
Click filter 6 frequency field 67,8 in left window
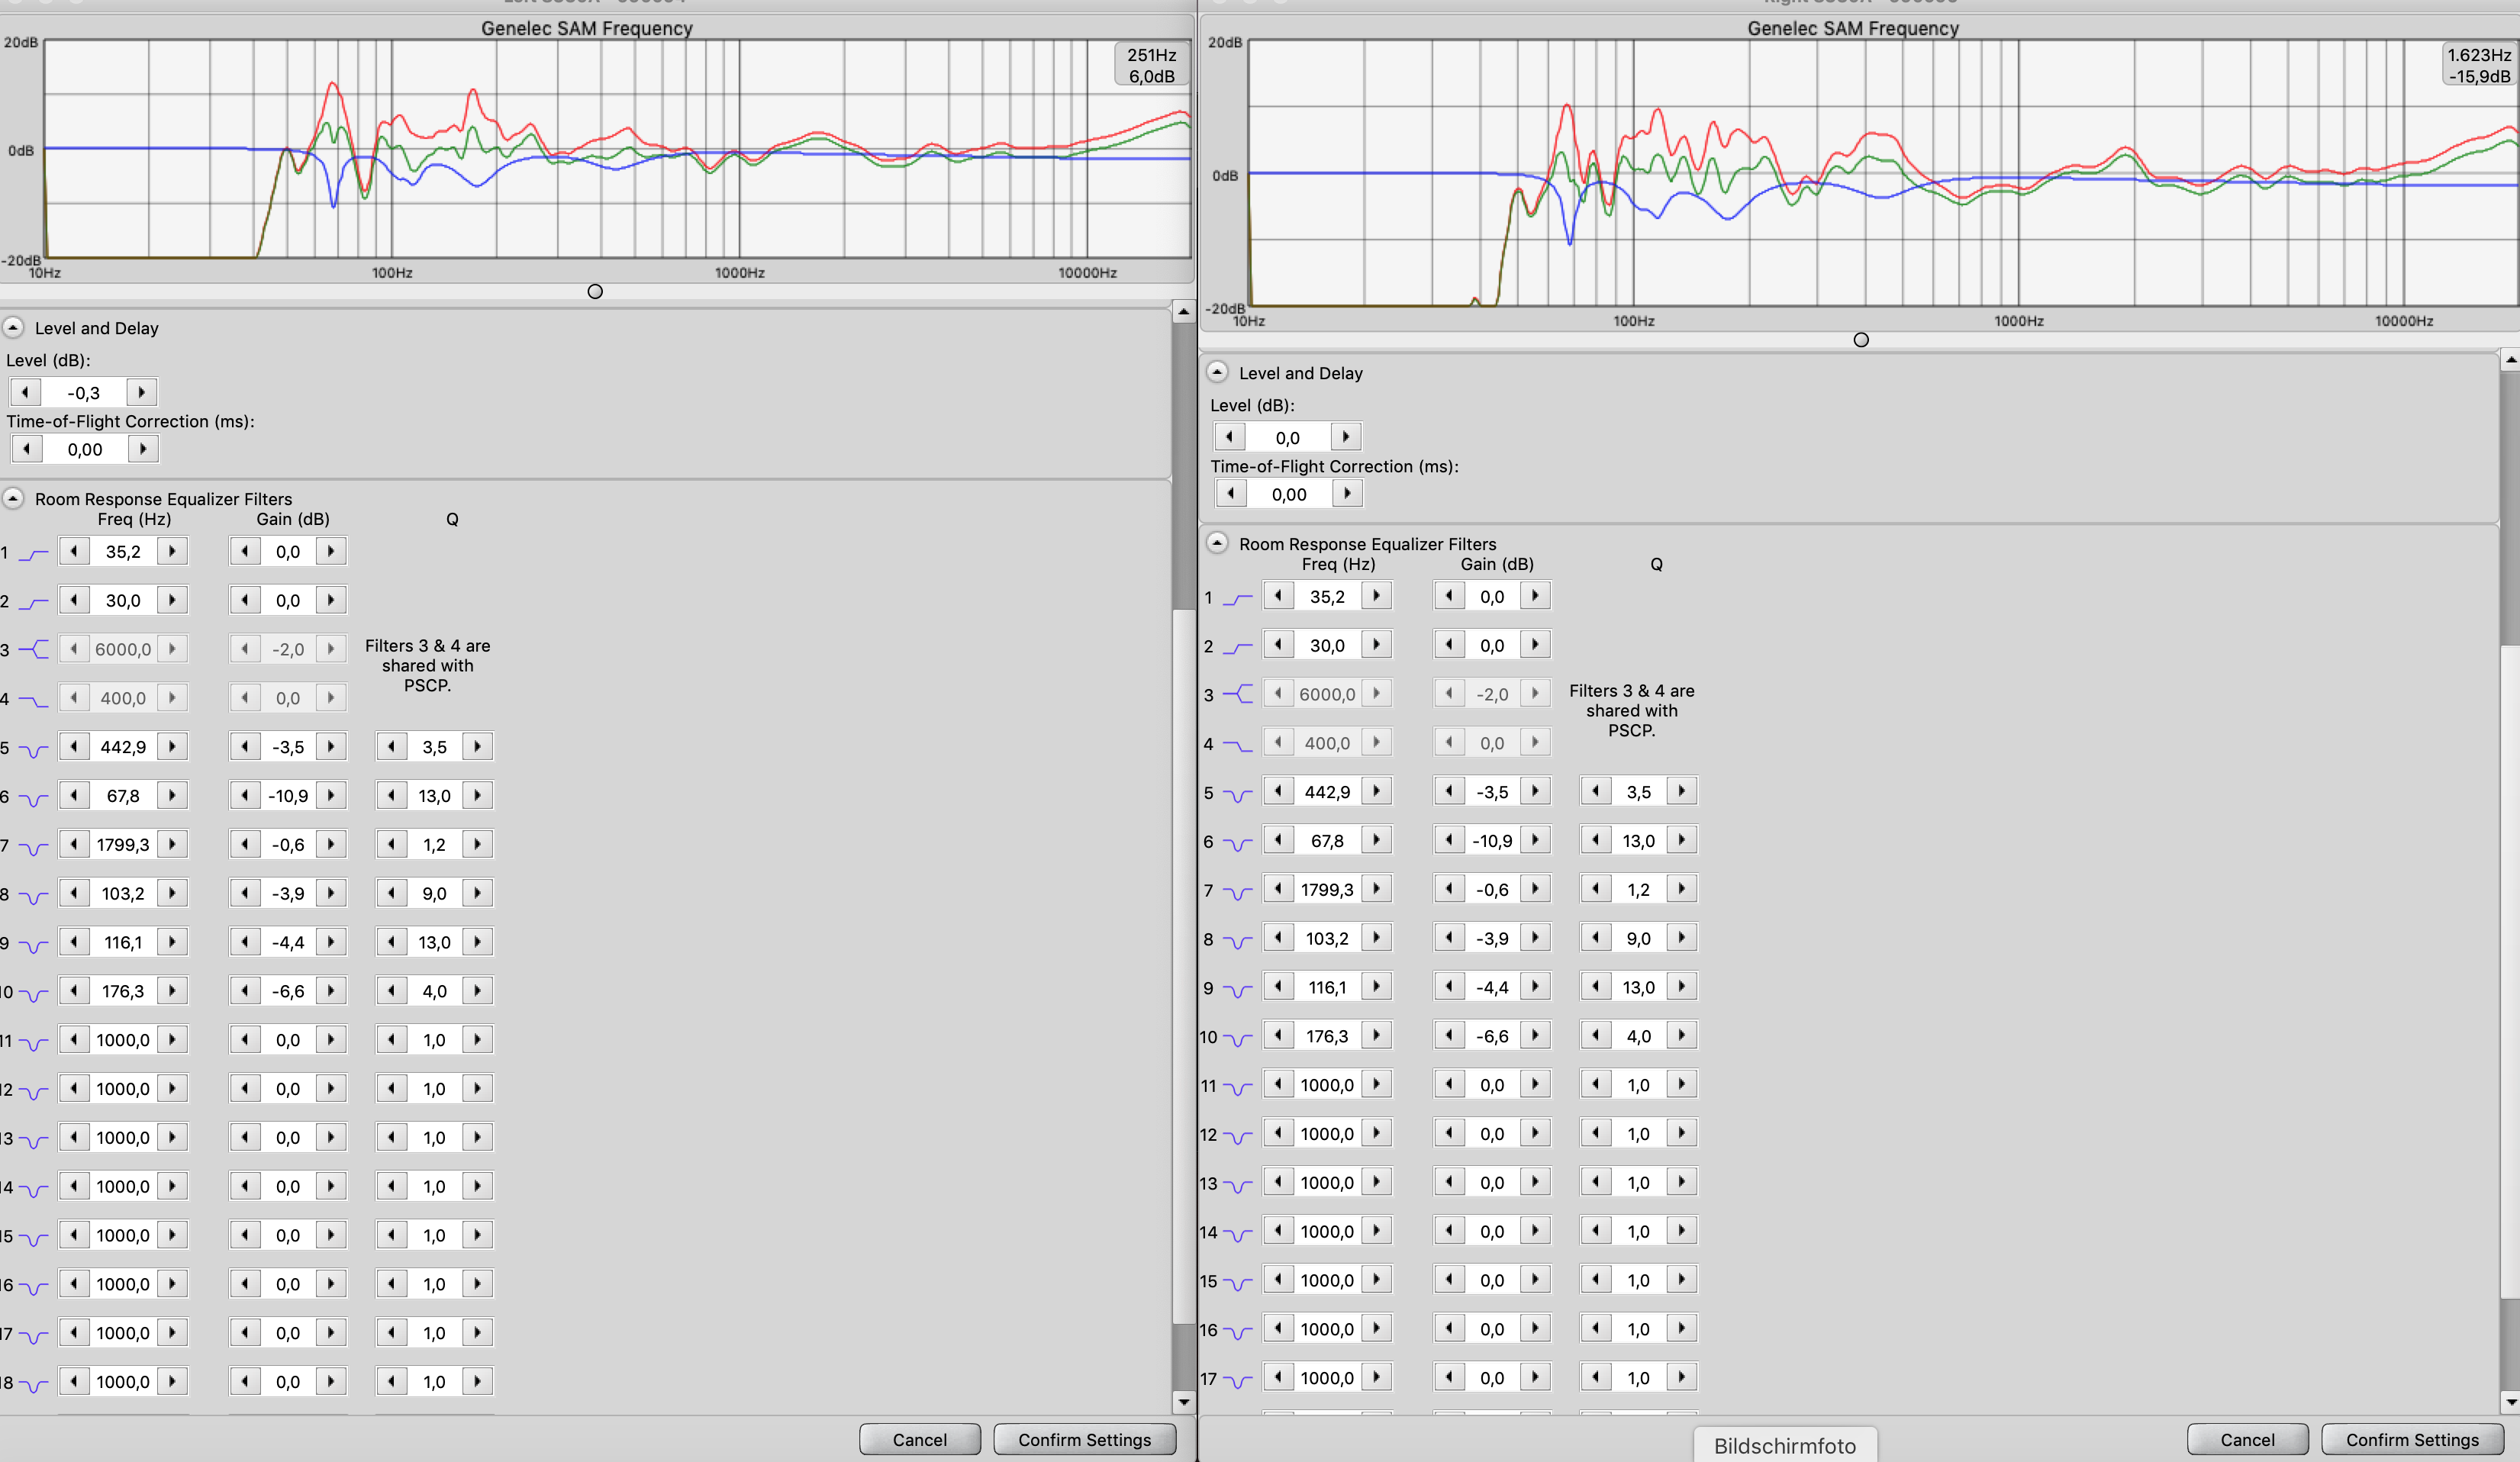tap(123, 796)
